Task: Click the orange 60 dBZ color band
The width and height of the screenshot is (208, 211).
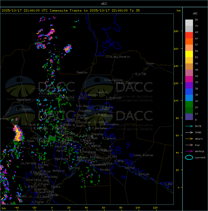Action: point(189,41)
